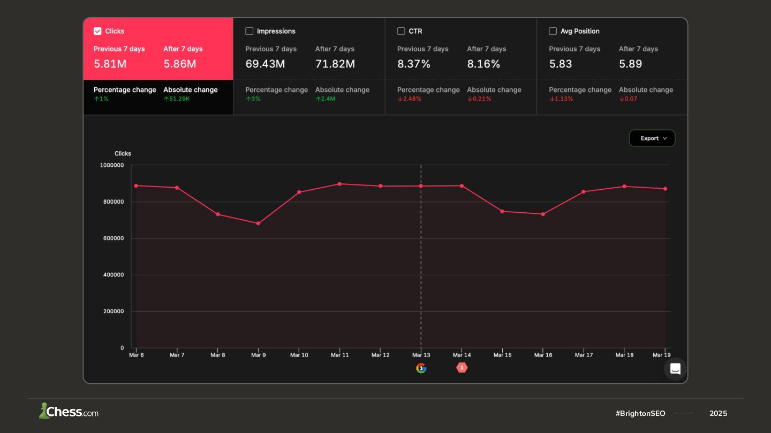Click the Clicks absolute change 51.29K value

click(x=177, y=99)
